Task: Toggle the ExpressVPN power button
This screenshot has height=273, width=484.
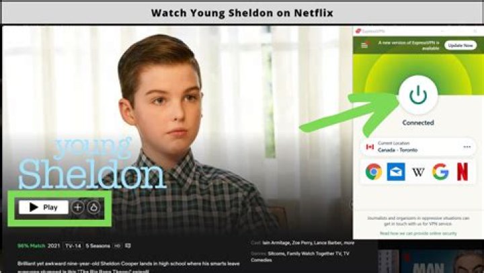Action: click(418, 95)
